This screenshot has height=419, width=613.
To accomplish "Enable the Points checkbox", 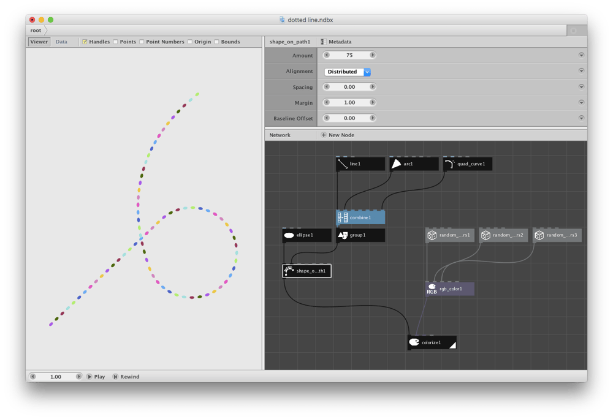I will (115, 42).
